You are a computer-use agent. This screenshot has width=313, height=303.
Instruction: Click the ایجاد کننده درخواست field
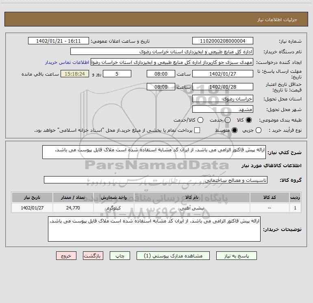click(172, 62)
